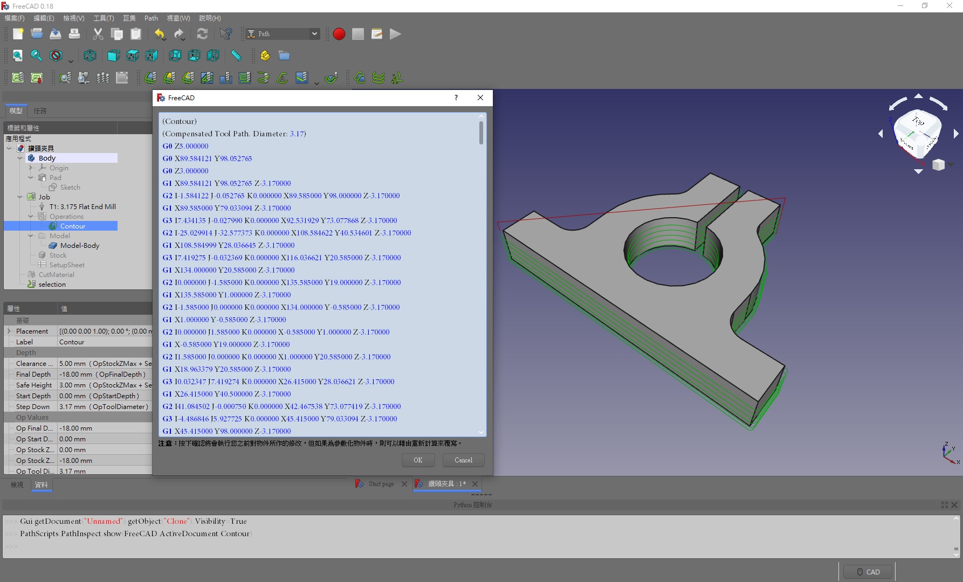
Task: Select Model-Body in the model tree
Action: click(x=79, y=245)
